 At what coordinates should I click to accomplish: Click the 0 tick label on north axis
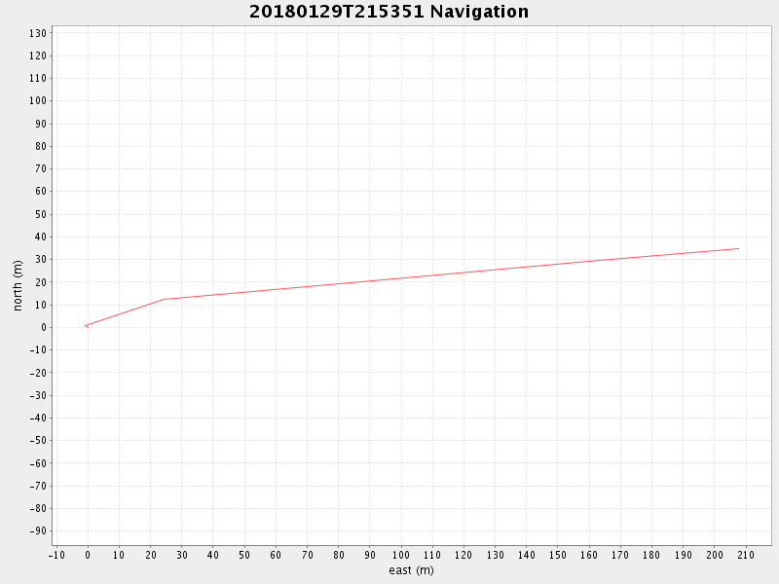[44, 327]
